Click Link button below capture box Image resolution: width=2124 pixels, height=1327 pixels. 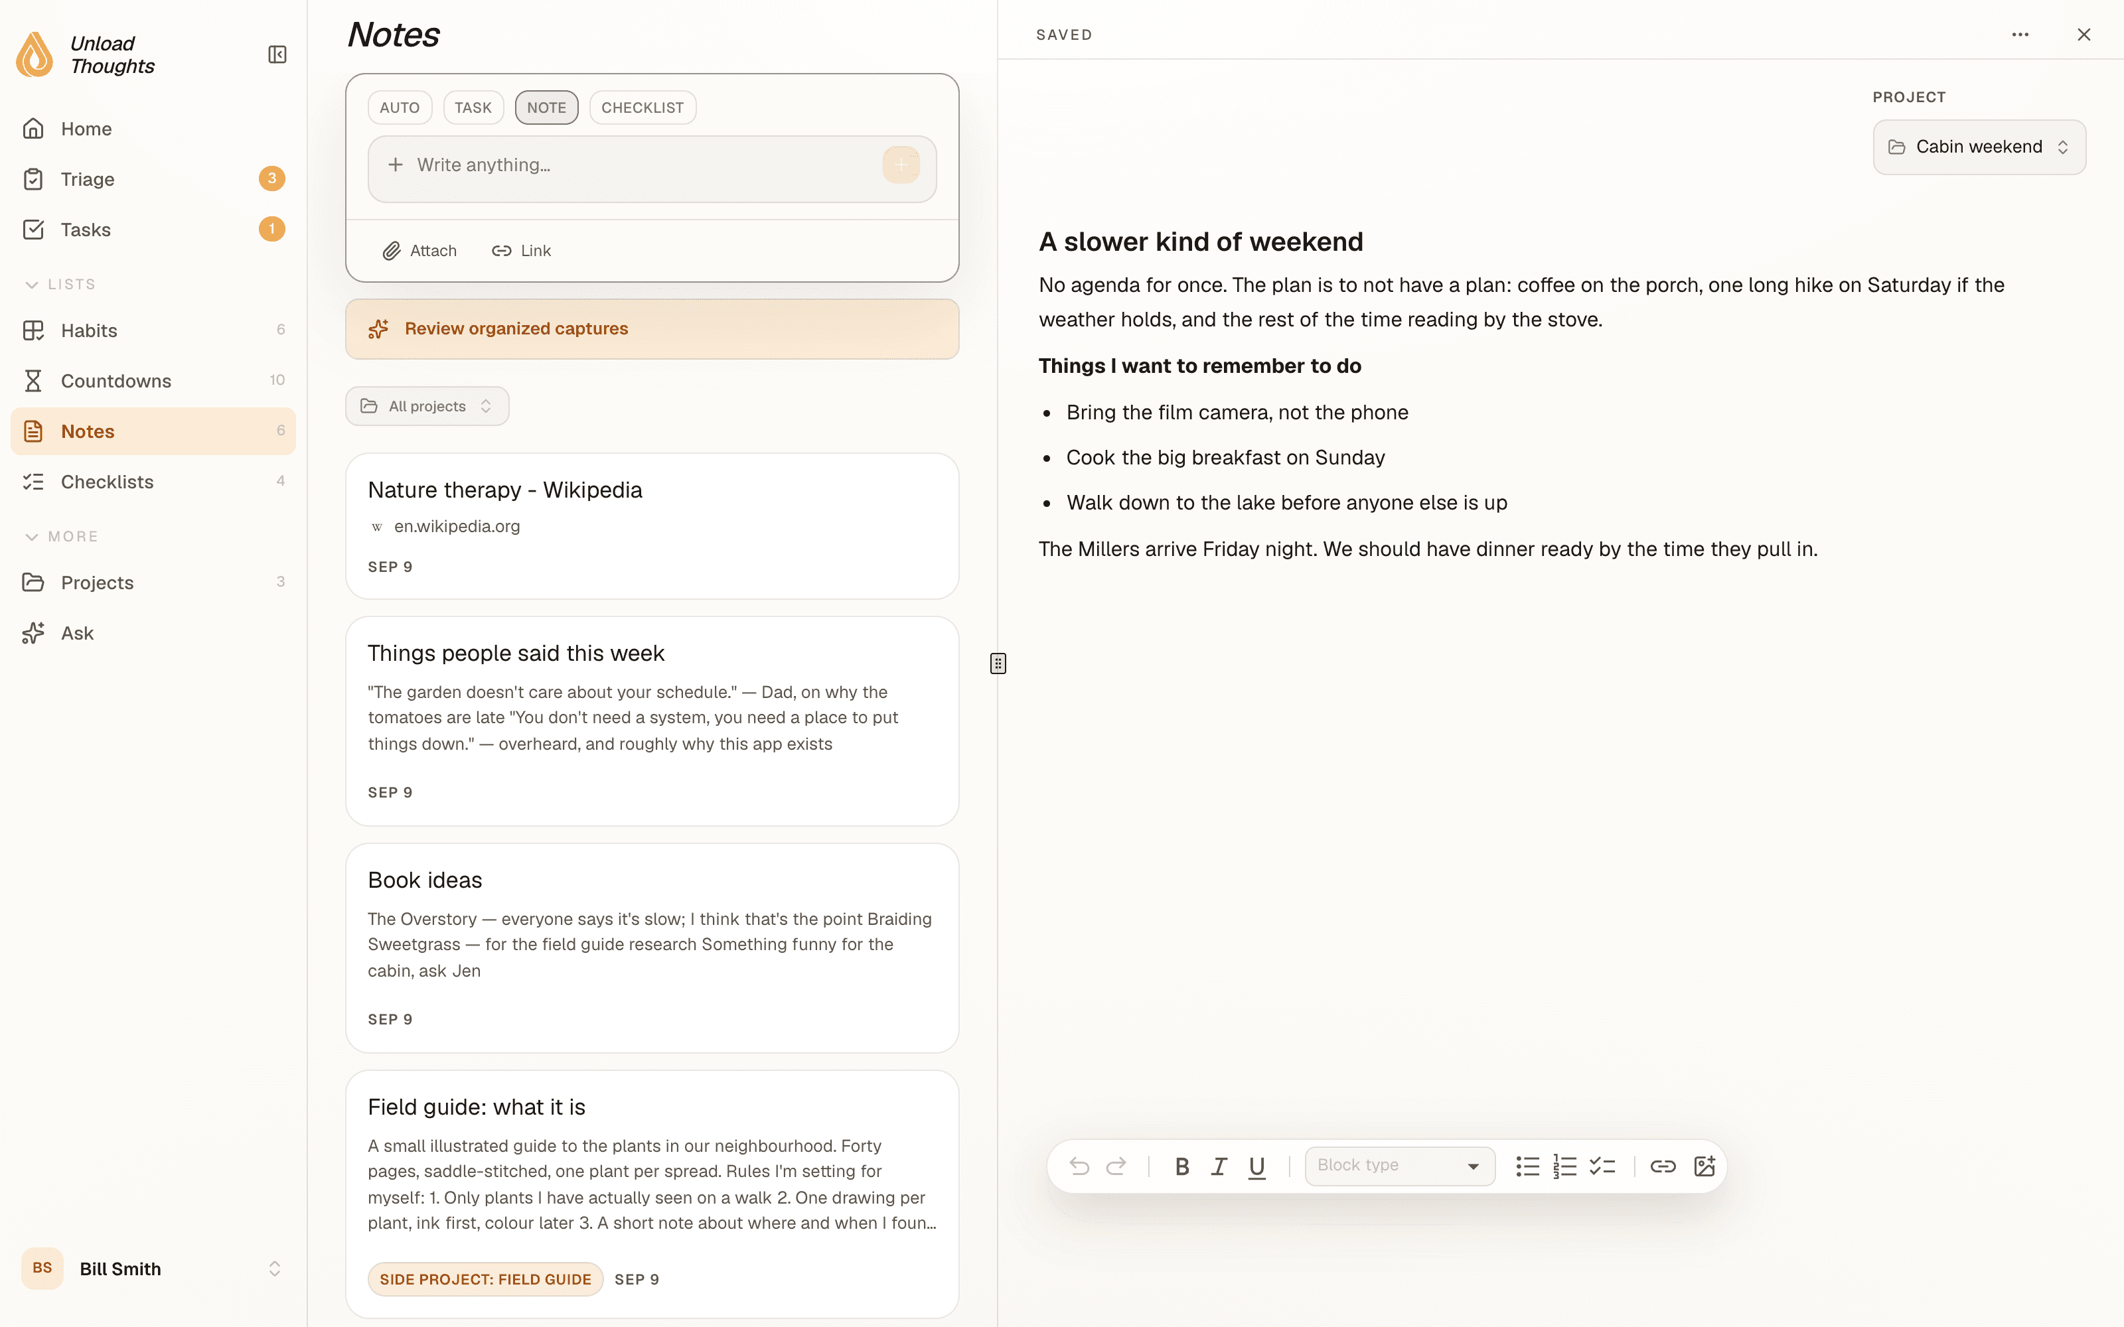point(521,251)
